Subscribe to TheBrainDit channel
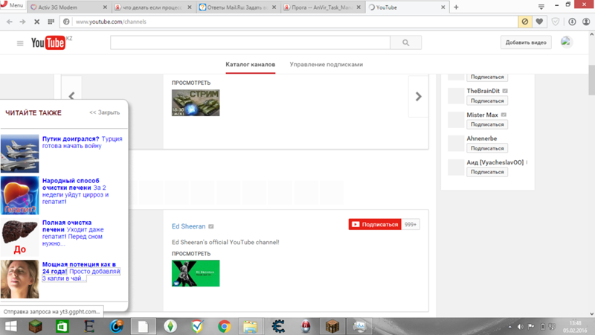The width and height of the screenshot is (595, 335). click(x=487, y=100)
